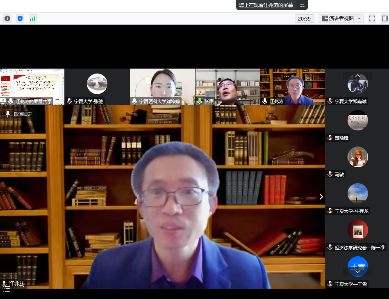Viewport: 389px width, 299px height.
Task: Click the list icon at bottom-left corner
Action: tap(7, 290)
